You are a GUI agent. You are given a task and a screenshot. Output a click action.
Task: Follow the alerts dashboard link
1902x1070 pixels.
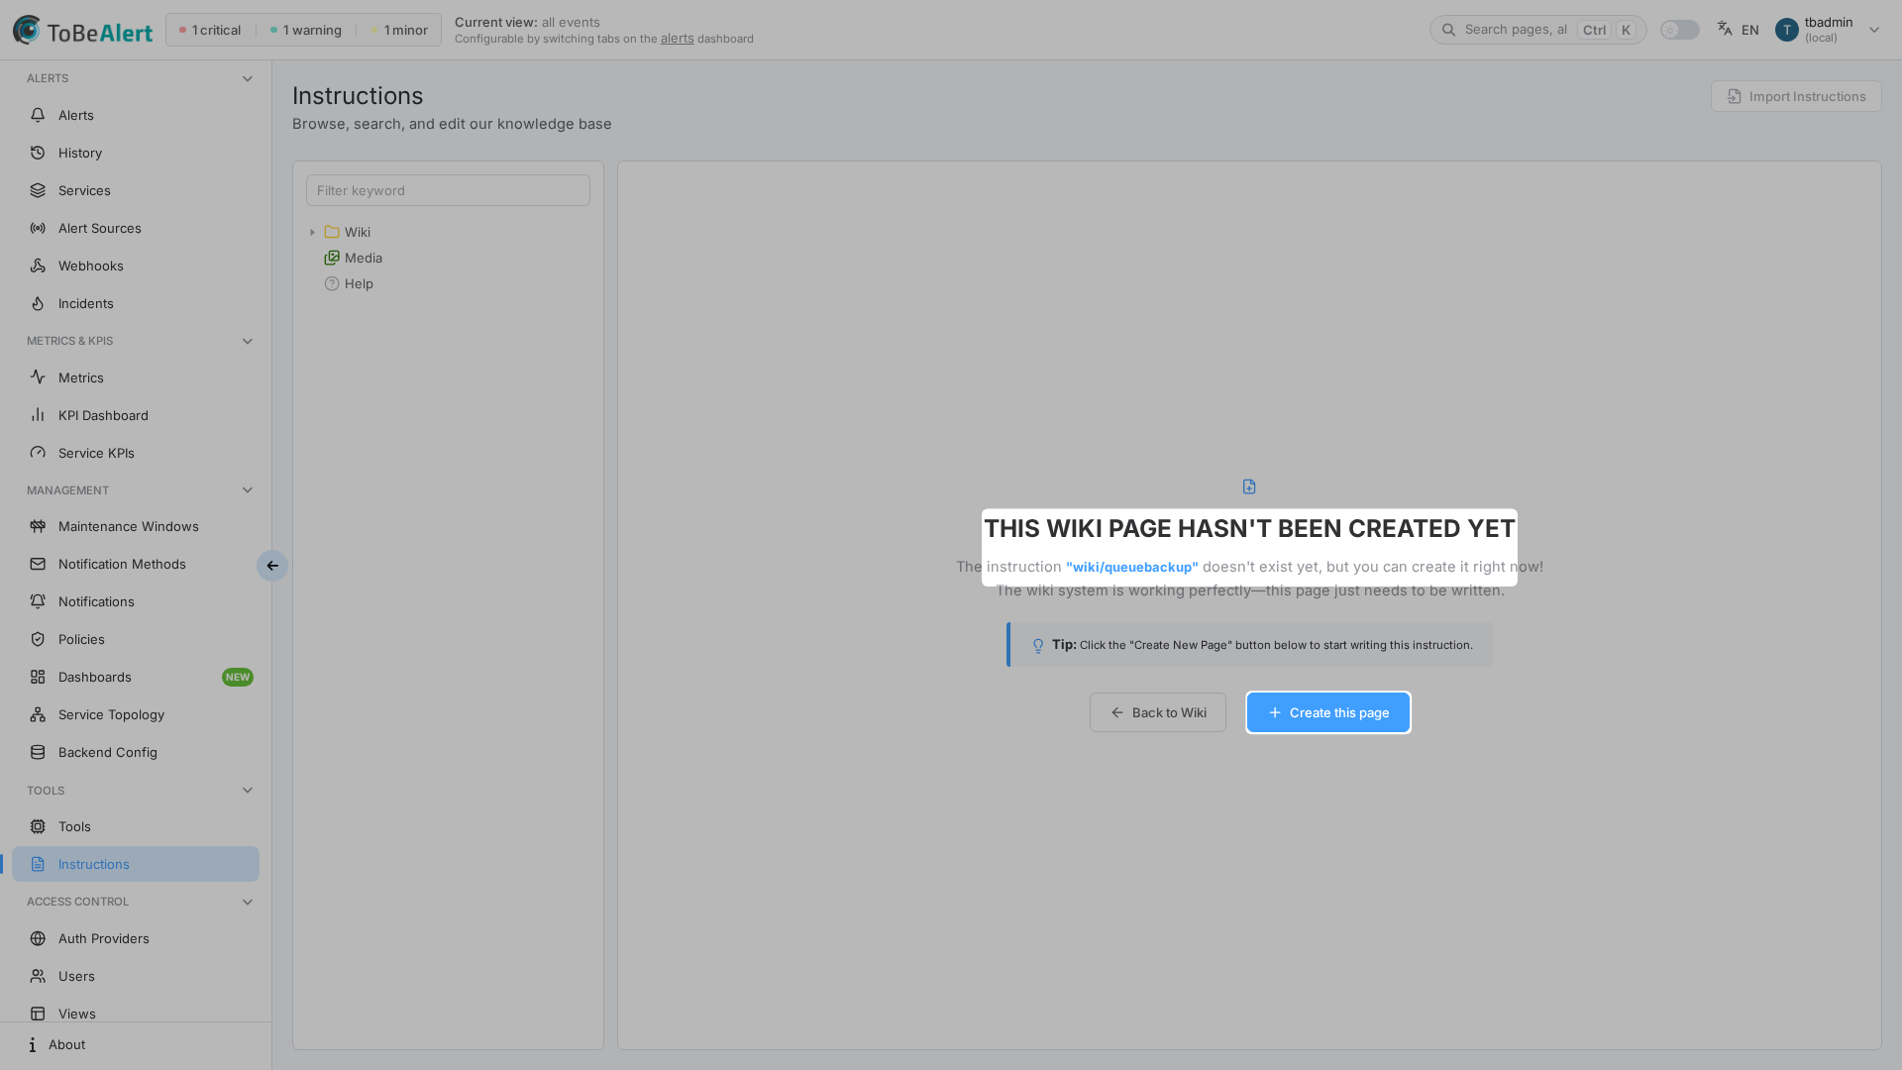(x=677, y=39)
